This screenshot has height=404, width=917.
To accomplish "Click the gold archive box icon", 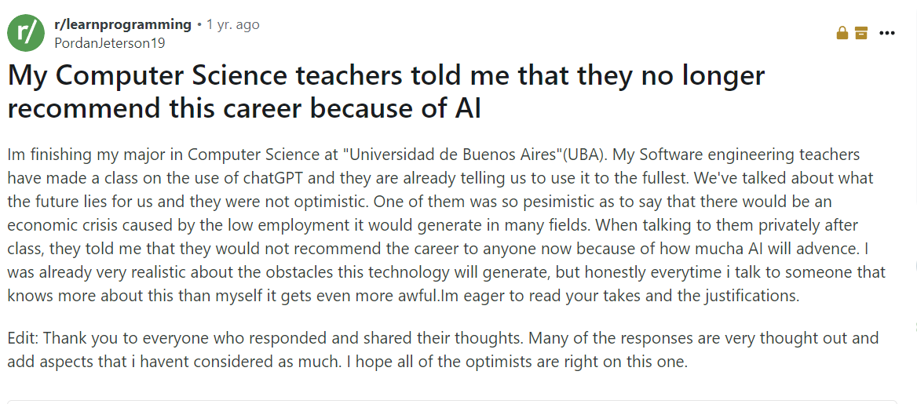I will [861, 33].
